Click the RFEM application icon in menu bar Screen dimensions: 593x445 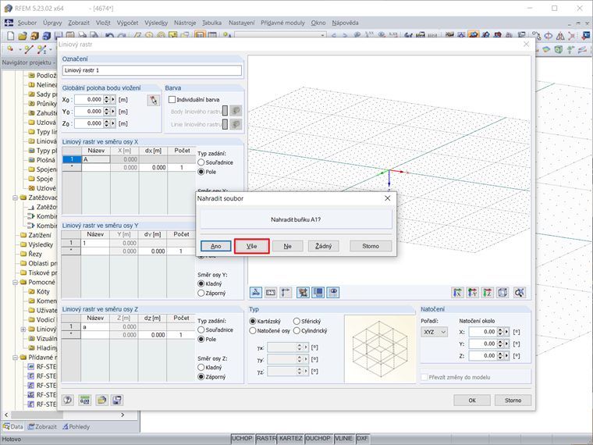pyautogui.click(x=9, y=23)
